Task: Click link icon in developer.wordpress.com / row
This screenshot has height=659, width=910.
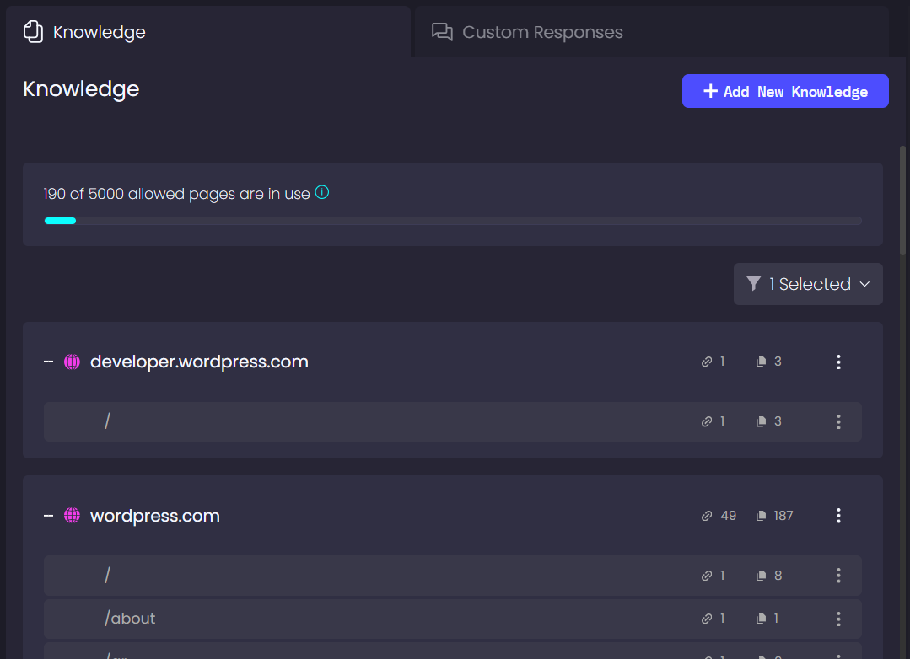Action: 706,421
